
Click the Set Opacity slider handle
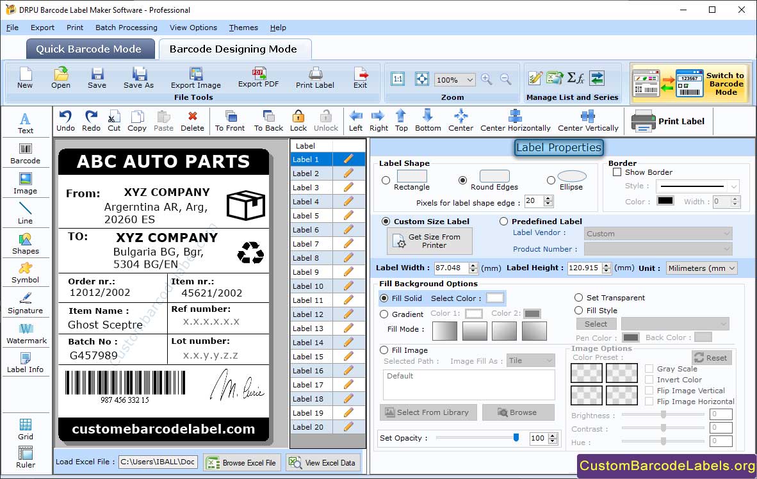tap(516, 437)
